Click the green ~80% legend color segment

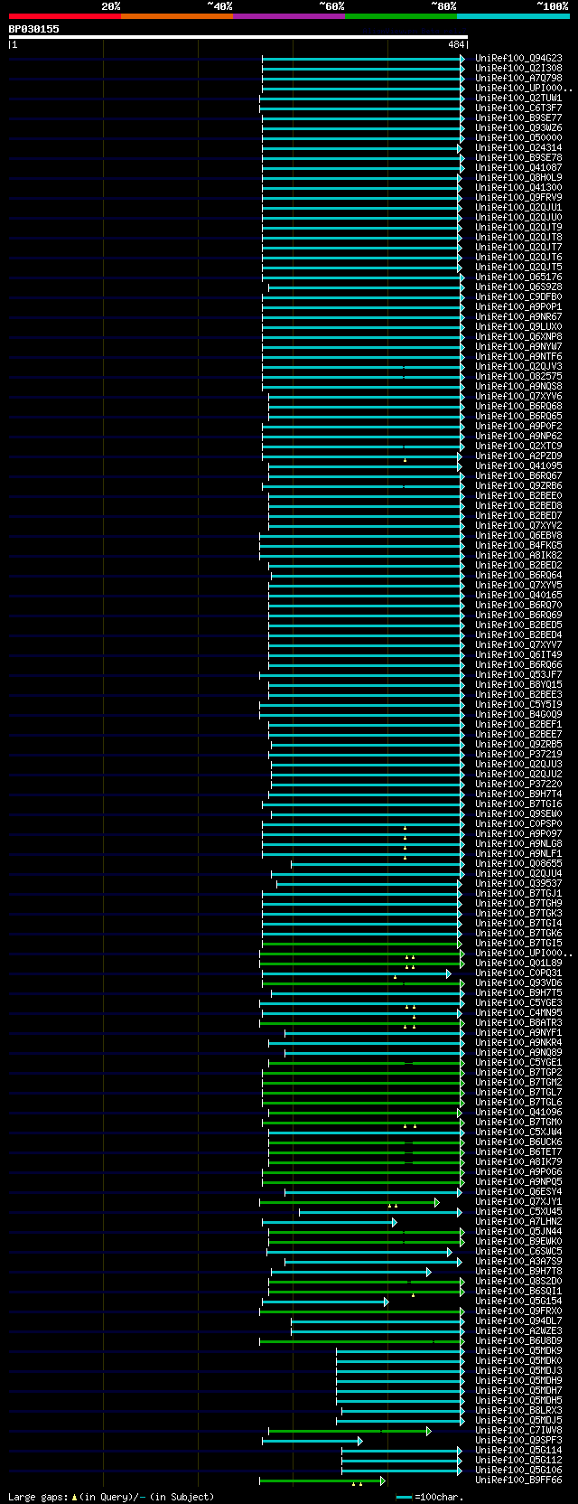[x=401, y=16]
